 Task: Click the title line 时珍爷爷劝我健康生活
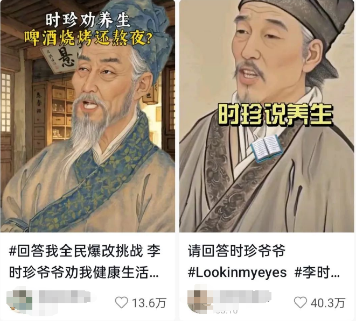point(79,273)
